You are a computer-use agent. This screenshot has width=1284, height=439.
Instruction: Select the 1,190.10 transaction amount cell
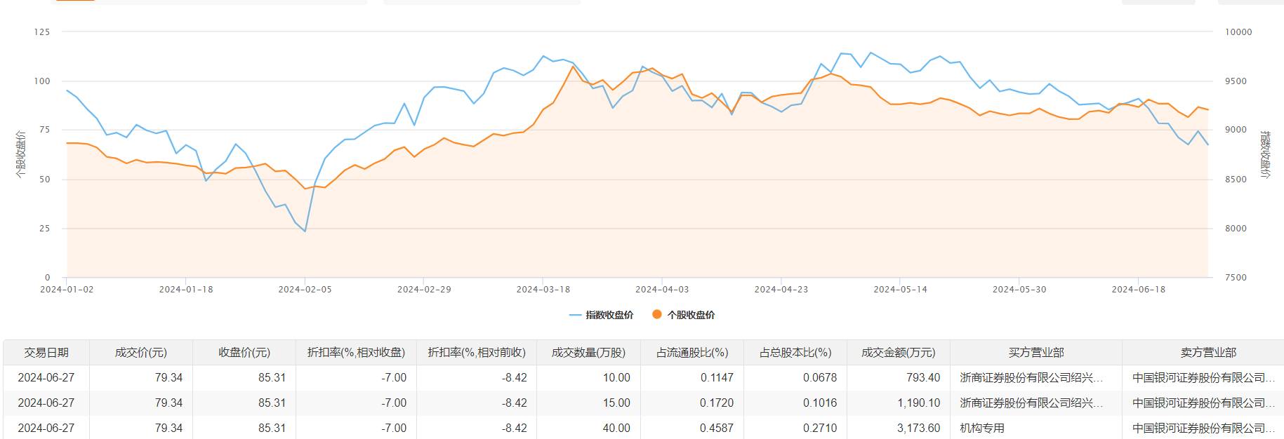(918, 403)
